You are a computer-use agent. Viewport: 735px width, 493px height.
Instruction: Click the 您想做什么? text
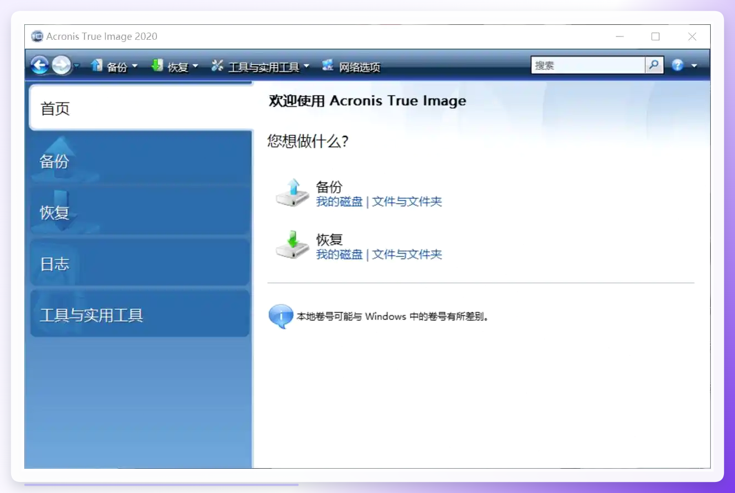(308, 141)
